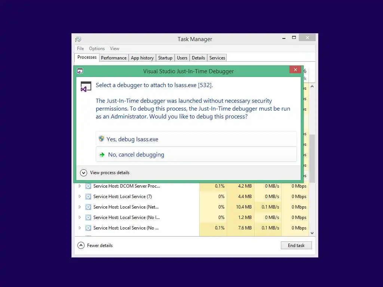
Task: Click the process list scrollbar thumb
Action: click(x=312, y=158)
